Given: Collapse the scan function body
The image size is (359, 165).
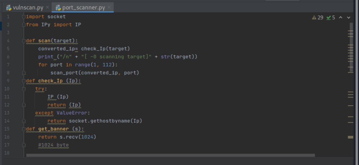Looking at the screenshot, I should 24,40.
